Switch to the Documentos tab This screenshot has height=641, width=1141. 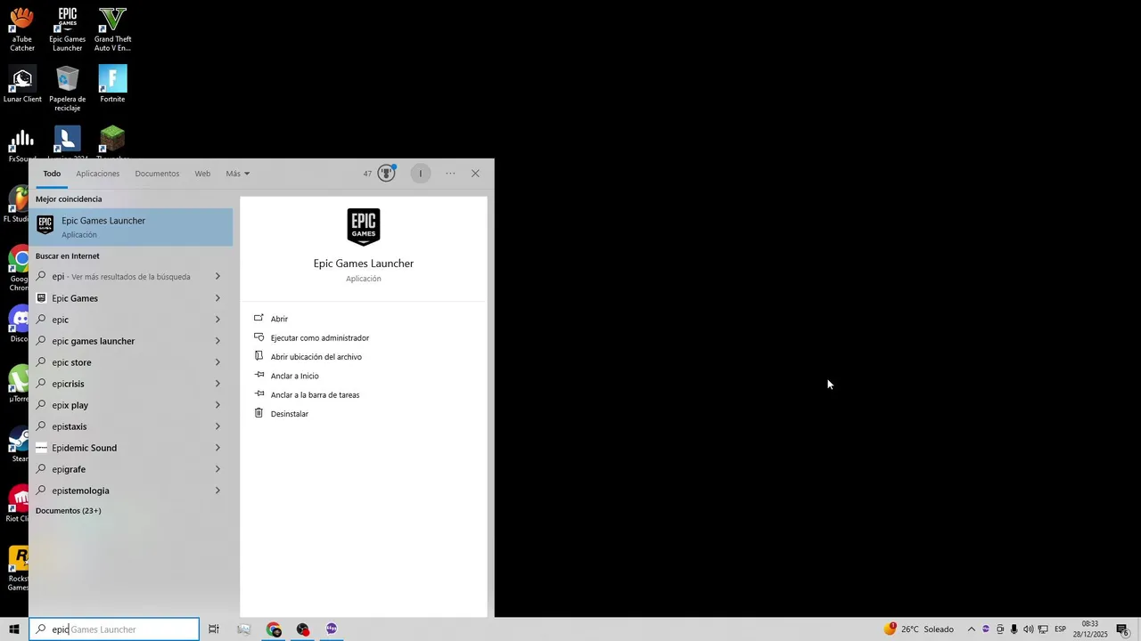point(157,174)
